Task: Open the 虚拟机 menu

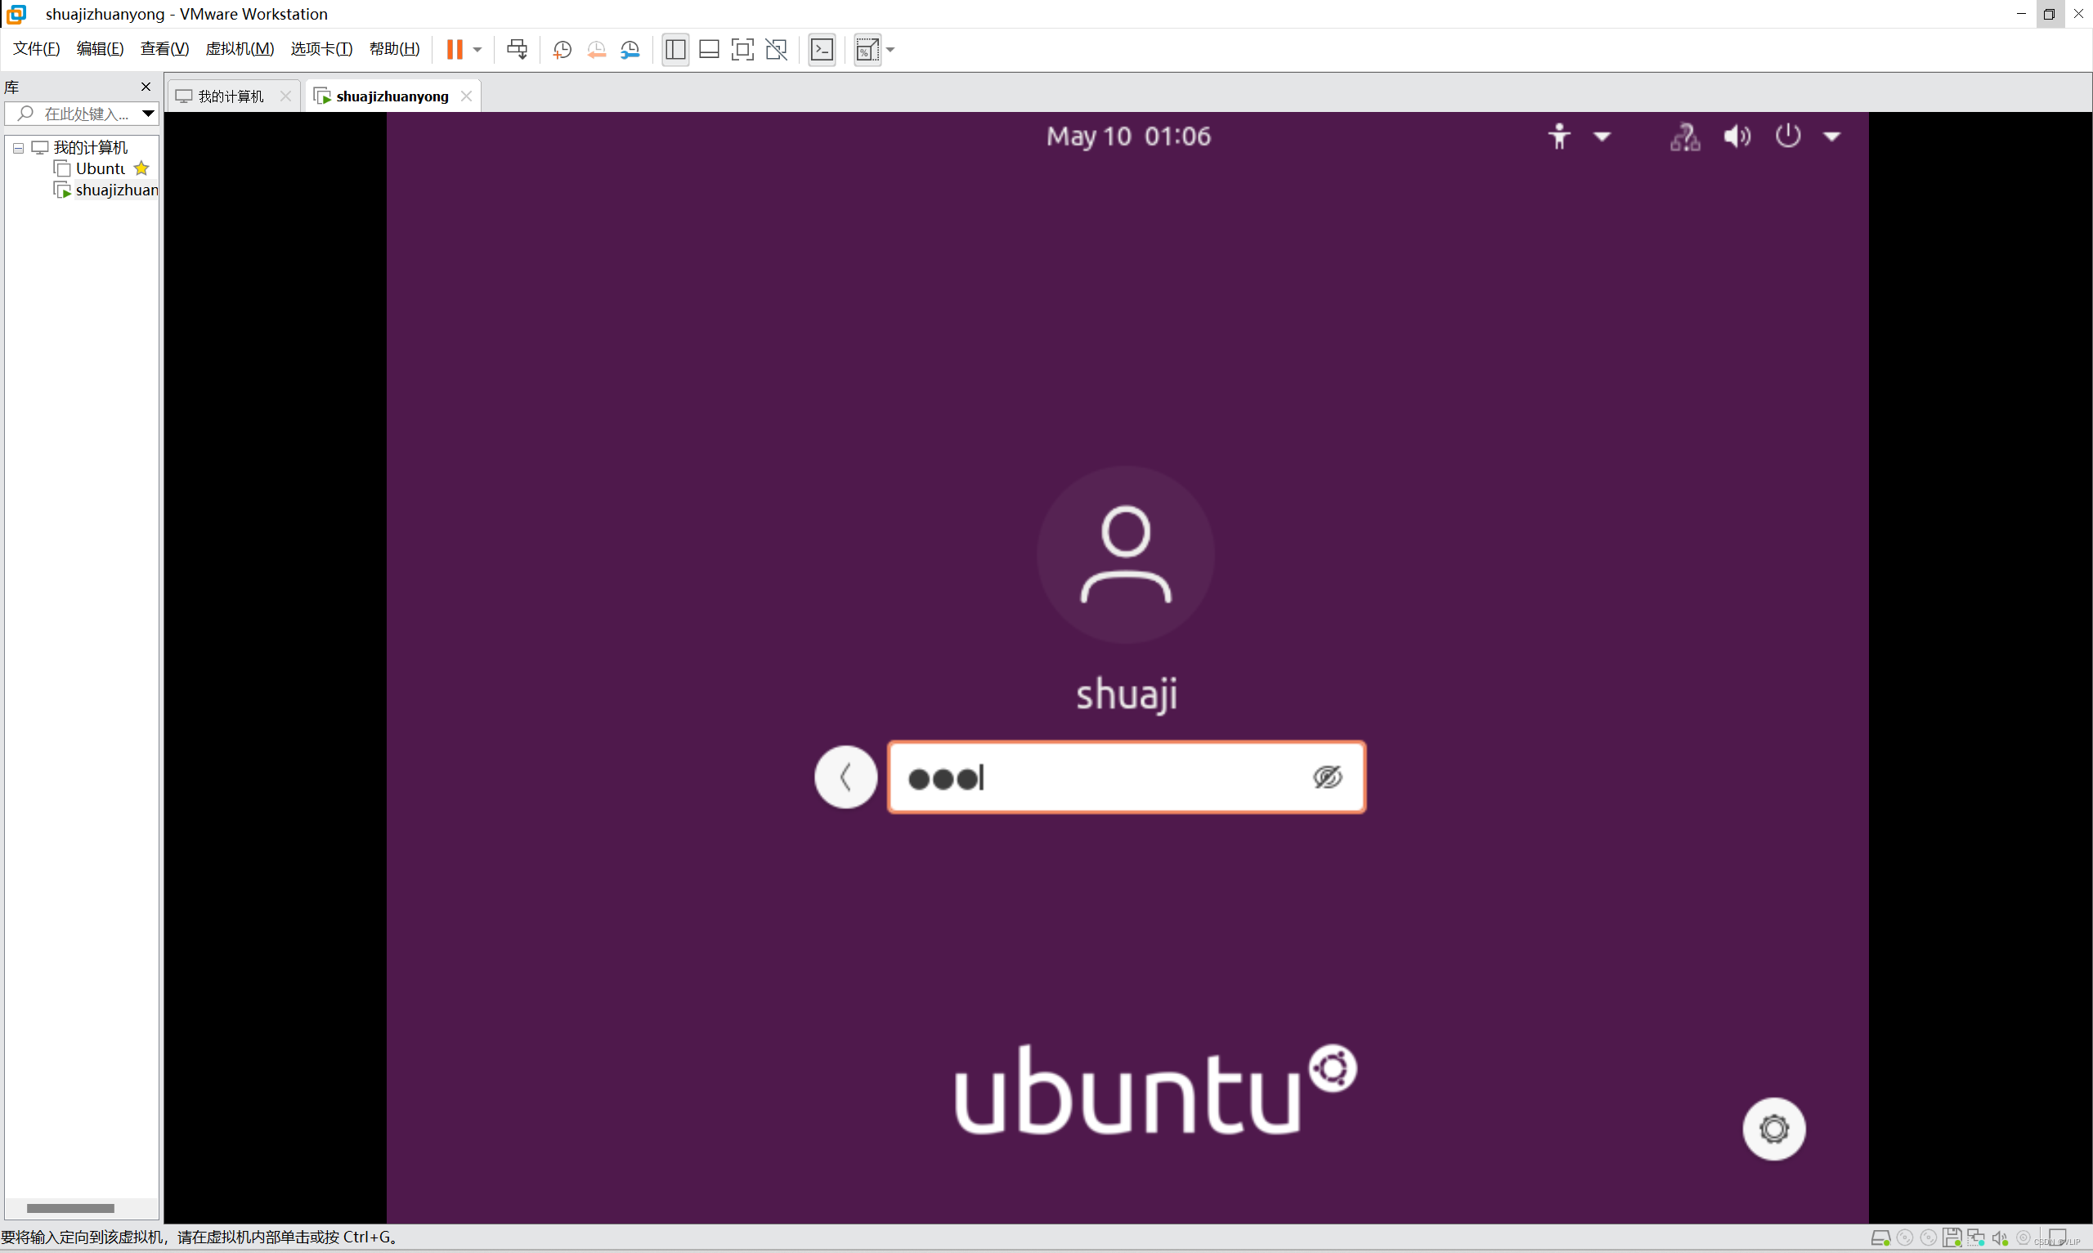Action: [x=240, y=48]
